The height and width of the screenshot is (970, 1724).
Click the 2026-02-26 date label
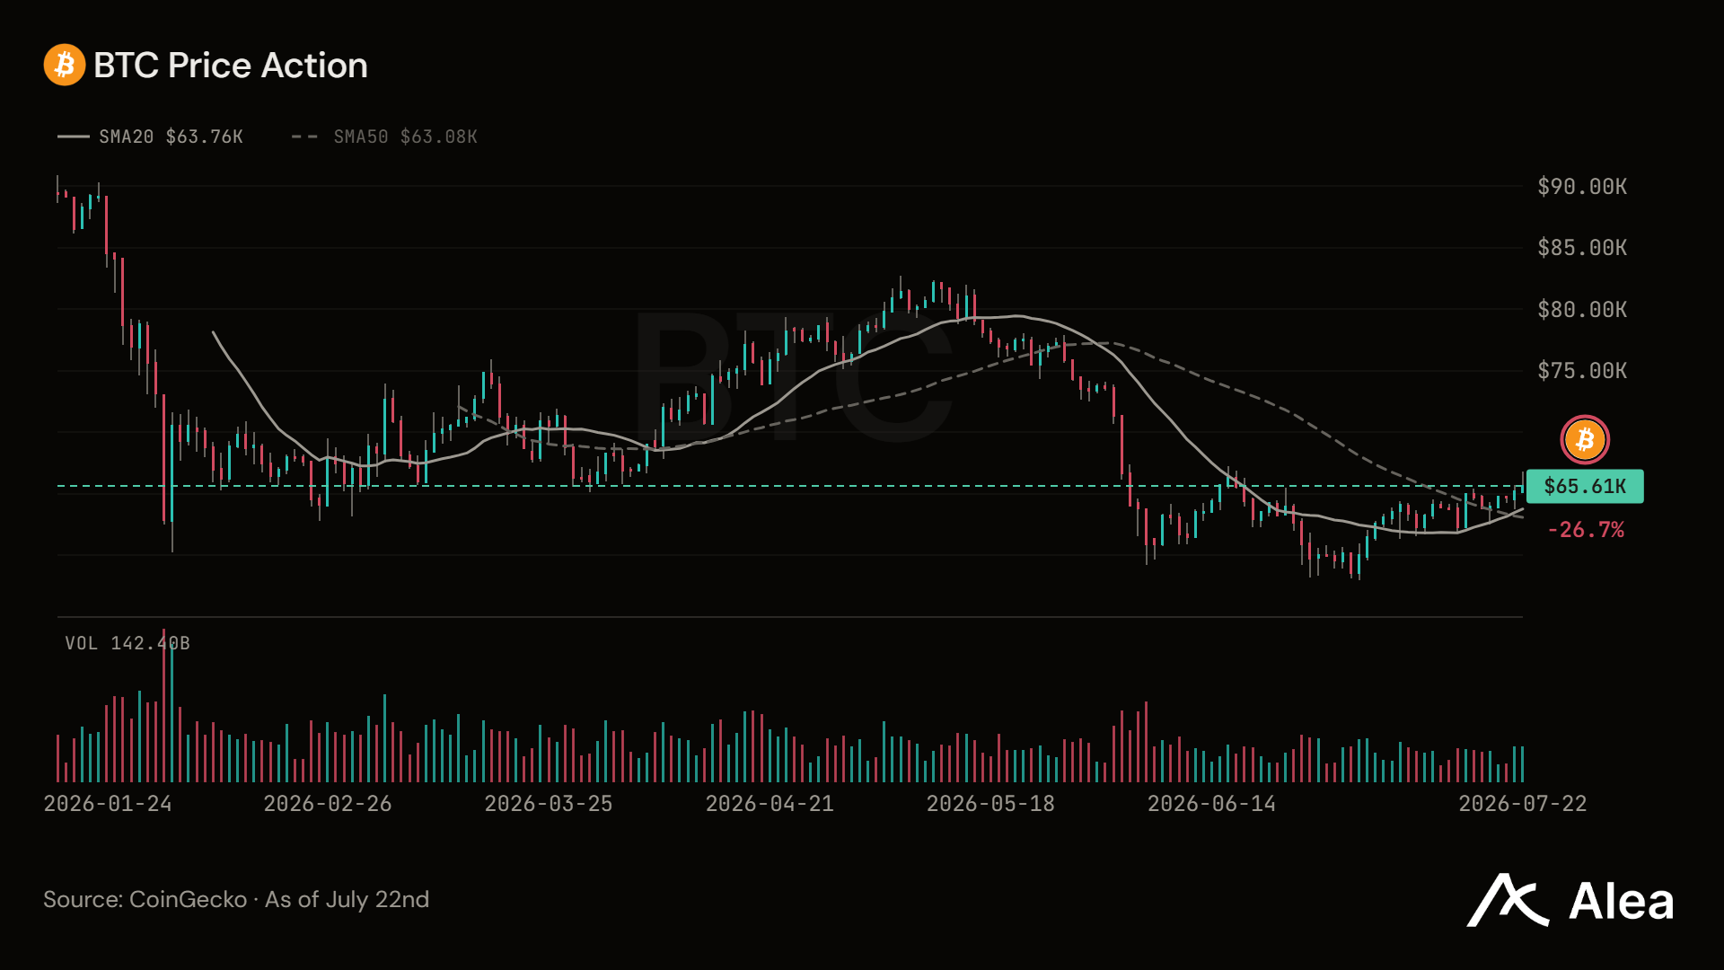pyautogui.click(x=328, y=804)
